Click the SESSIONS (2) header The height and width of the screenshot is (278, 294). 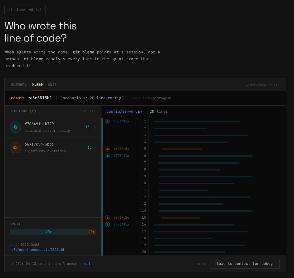(x=23, y=111)
